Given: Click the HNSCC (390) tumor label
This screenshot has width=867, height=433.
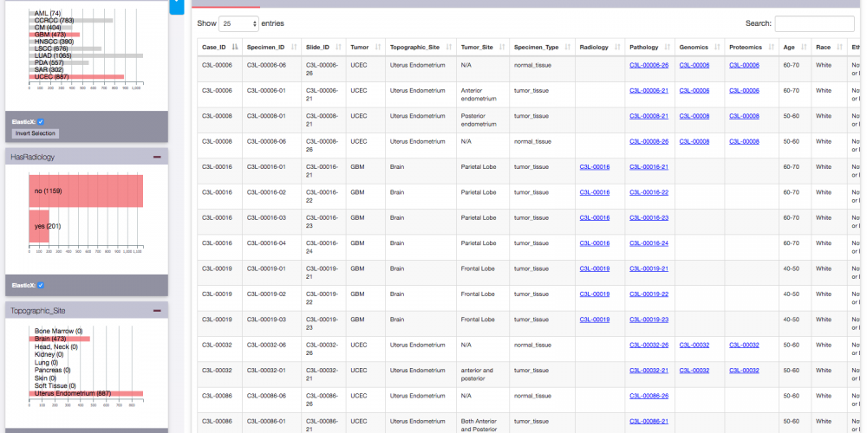Looking at the screenshot, I should 54,42.
